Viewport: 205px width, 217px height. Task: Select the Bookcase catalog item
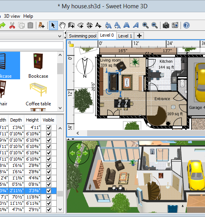(38, 65)
